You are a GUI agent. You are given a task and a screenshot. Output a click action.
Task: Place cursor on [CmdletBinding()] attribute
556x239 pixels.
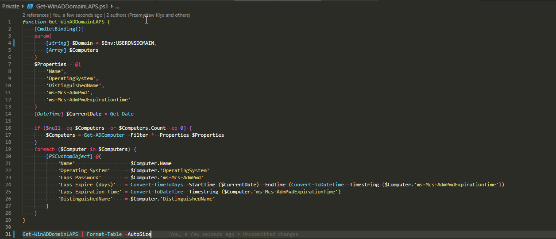tap(59, 29)
